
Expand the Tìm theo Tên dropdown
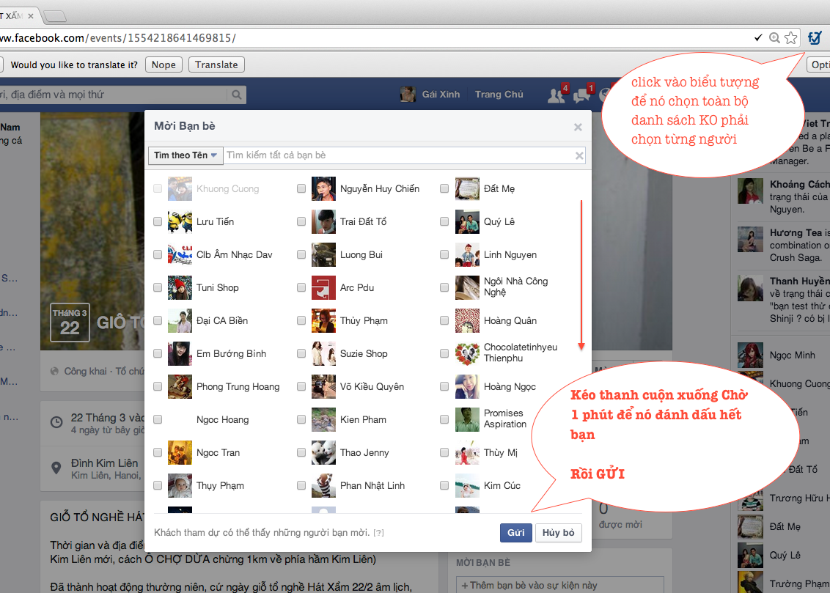point(186,155)
